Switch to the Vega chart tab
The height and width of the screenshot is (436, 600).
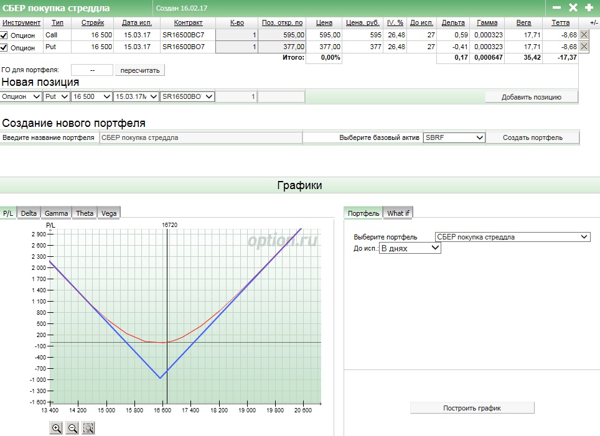tap(108, 213)
